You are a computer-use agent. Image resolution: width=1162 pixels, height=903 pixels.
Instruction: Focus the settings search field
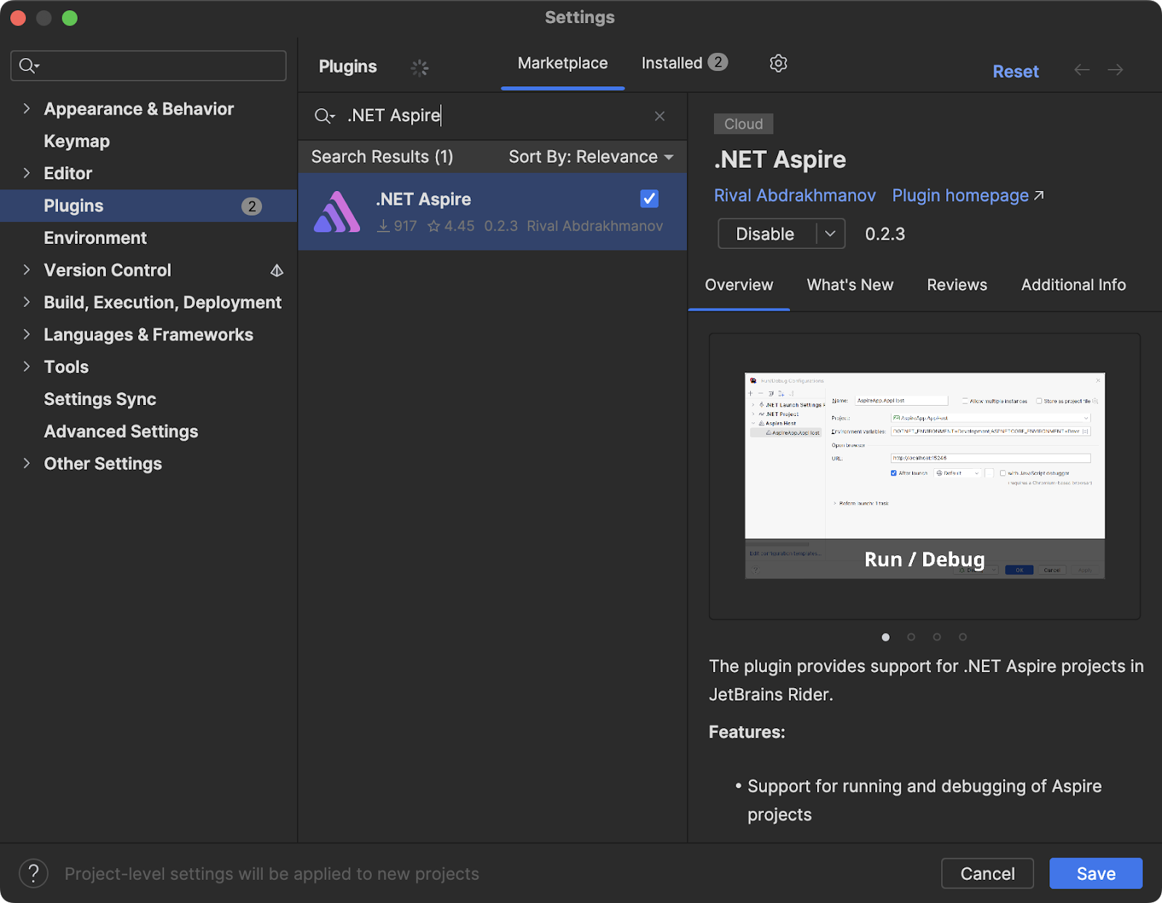click(148, 66)
